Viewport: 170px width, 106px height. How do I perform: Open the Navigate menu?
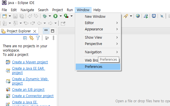tap(27, 10)
